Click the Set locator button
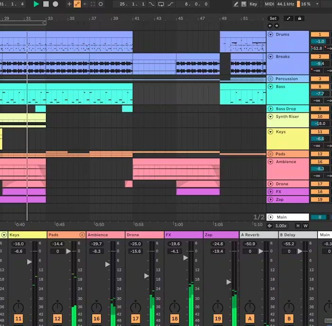332x326 pixels. (273, 18)
